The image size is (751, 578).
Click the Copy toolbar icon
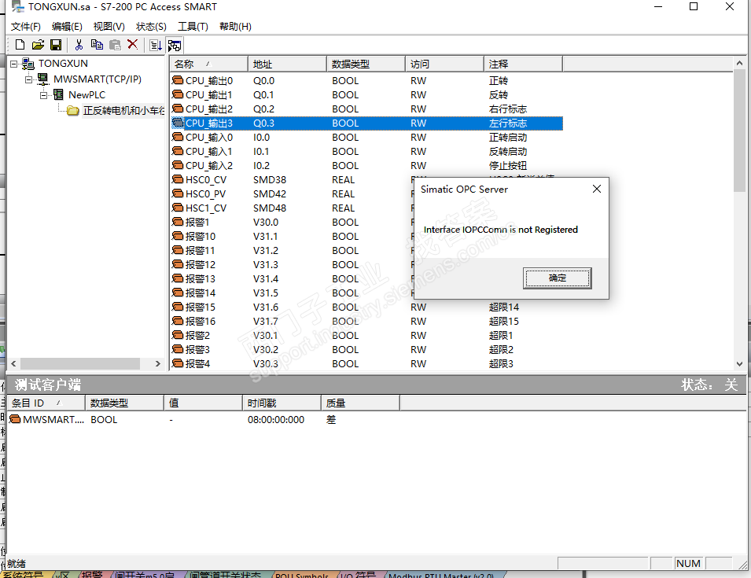coord(97,45)
